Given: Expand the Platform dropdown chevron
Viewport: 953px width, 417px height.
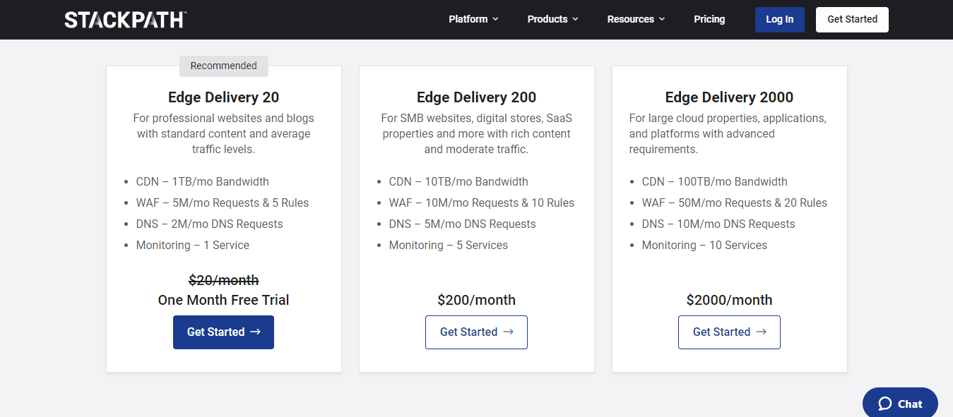Looking at the screenshot, I should pyautogui.click(x=495, y=20).
